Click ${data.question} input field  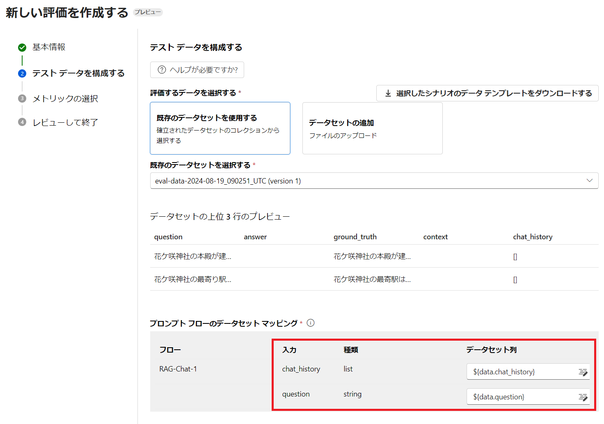[x=528, y=397]
